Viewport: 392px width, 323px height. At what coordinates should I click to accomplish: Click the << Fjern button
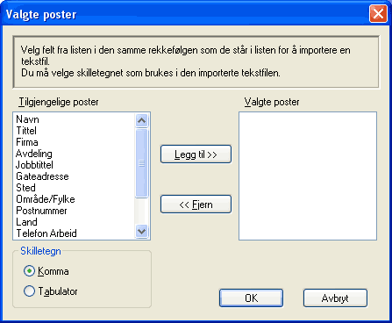(x=196, y=205)
